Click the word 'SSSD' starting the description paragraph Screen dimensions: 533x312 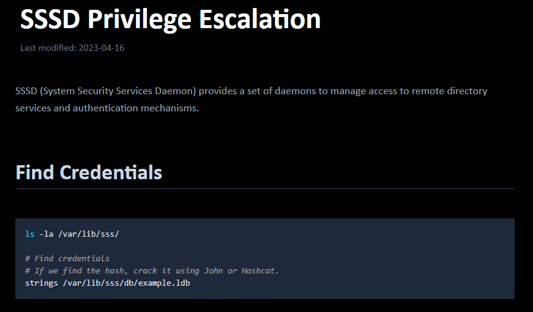(26, 91)
